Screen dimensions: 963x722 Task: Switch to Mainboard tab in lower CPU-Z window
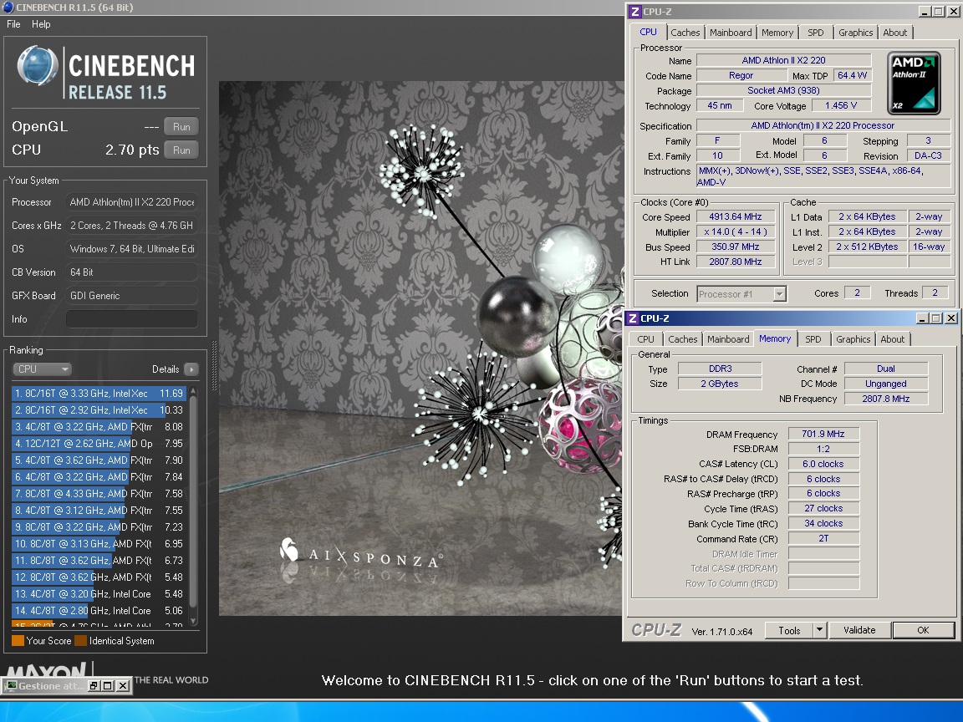click(728, 339)
